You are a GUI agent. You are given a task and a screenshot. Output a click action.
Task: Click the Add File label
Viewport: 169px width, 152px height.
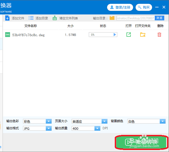click(x=18, y=18)
